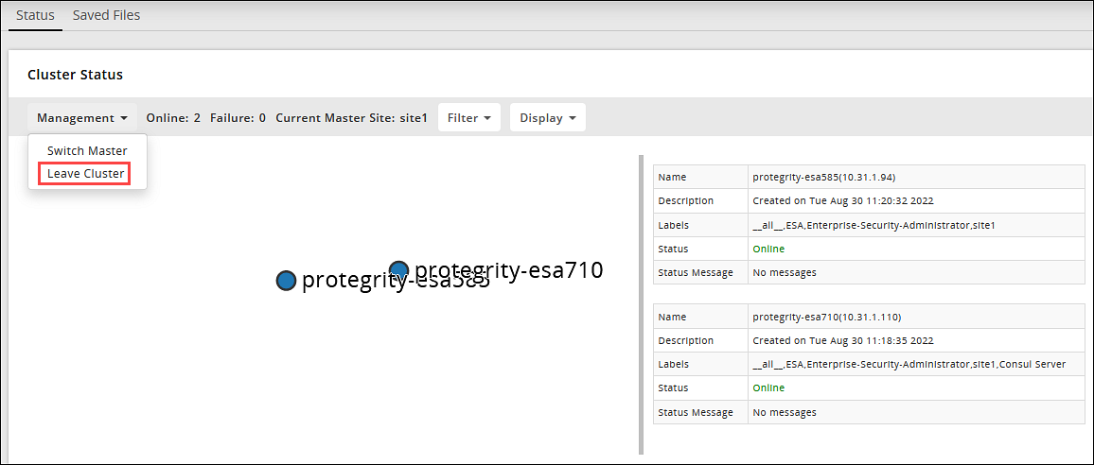The image size is (1094, 465).
Task: Click the Online status of protegrity-esa585
Action: pos(768,250)
